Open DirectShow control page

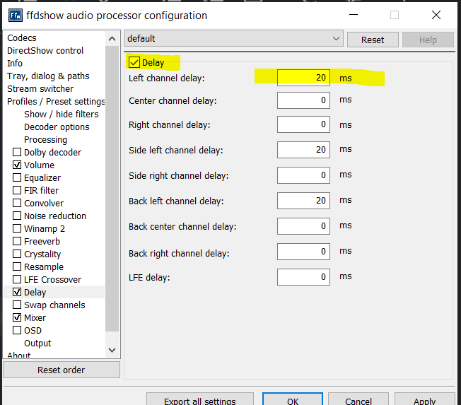point(45,51)
